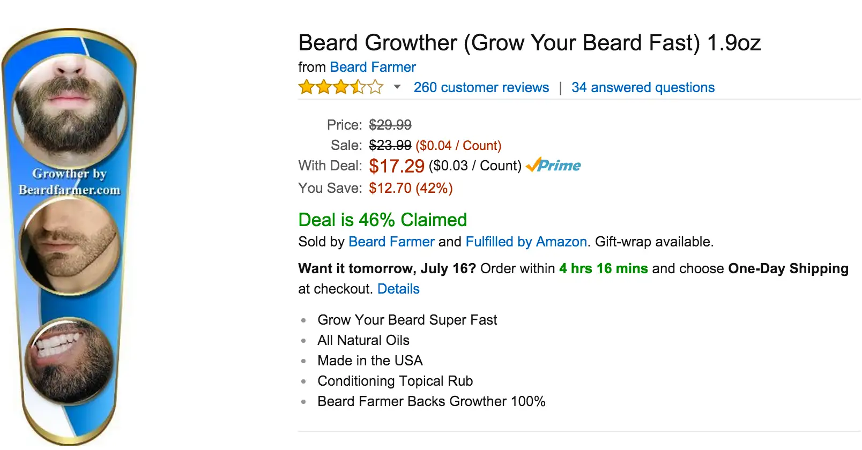Click the One-Day Shipping text
This screenshot has height=450, width=862.
coord(788,268)
